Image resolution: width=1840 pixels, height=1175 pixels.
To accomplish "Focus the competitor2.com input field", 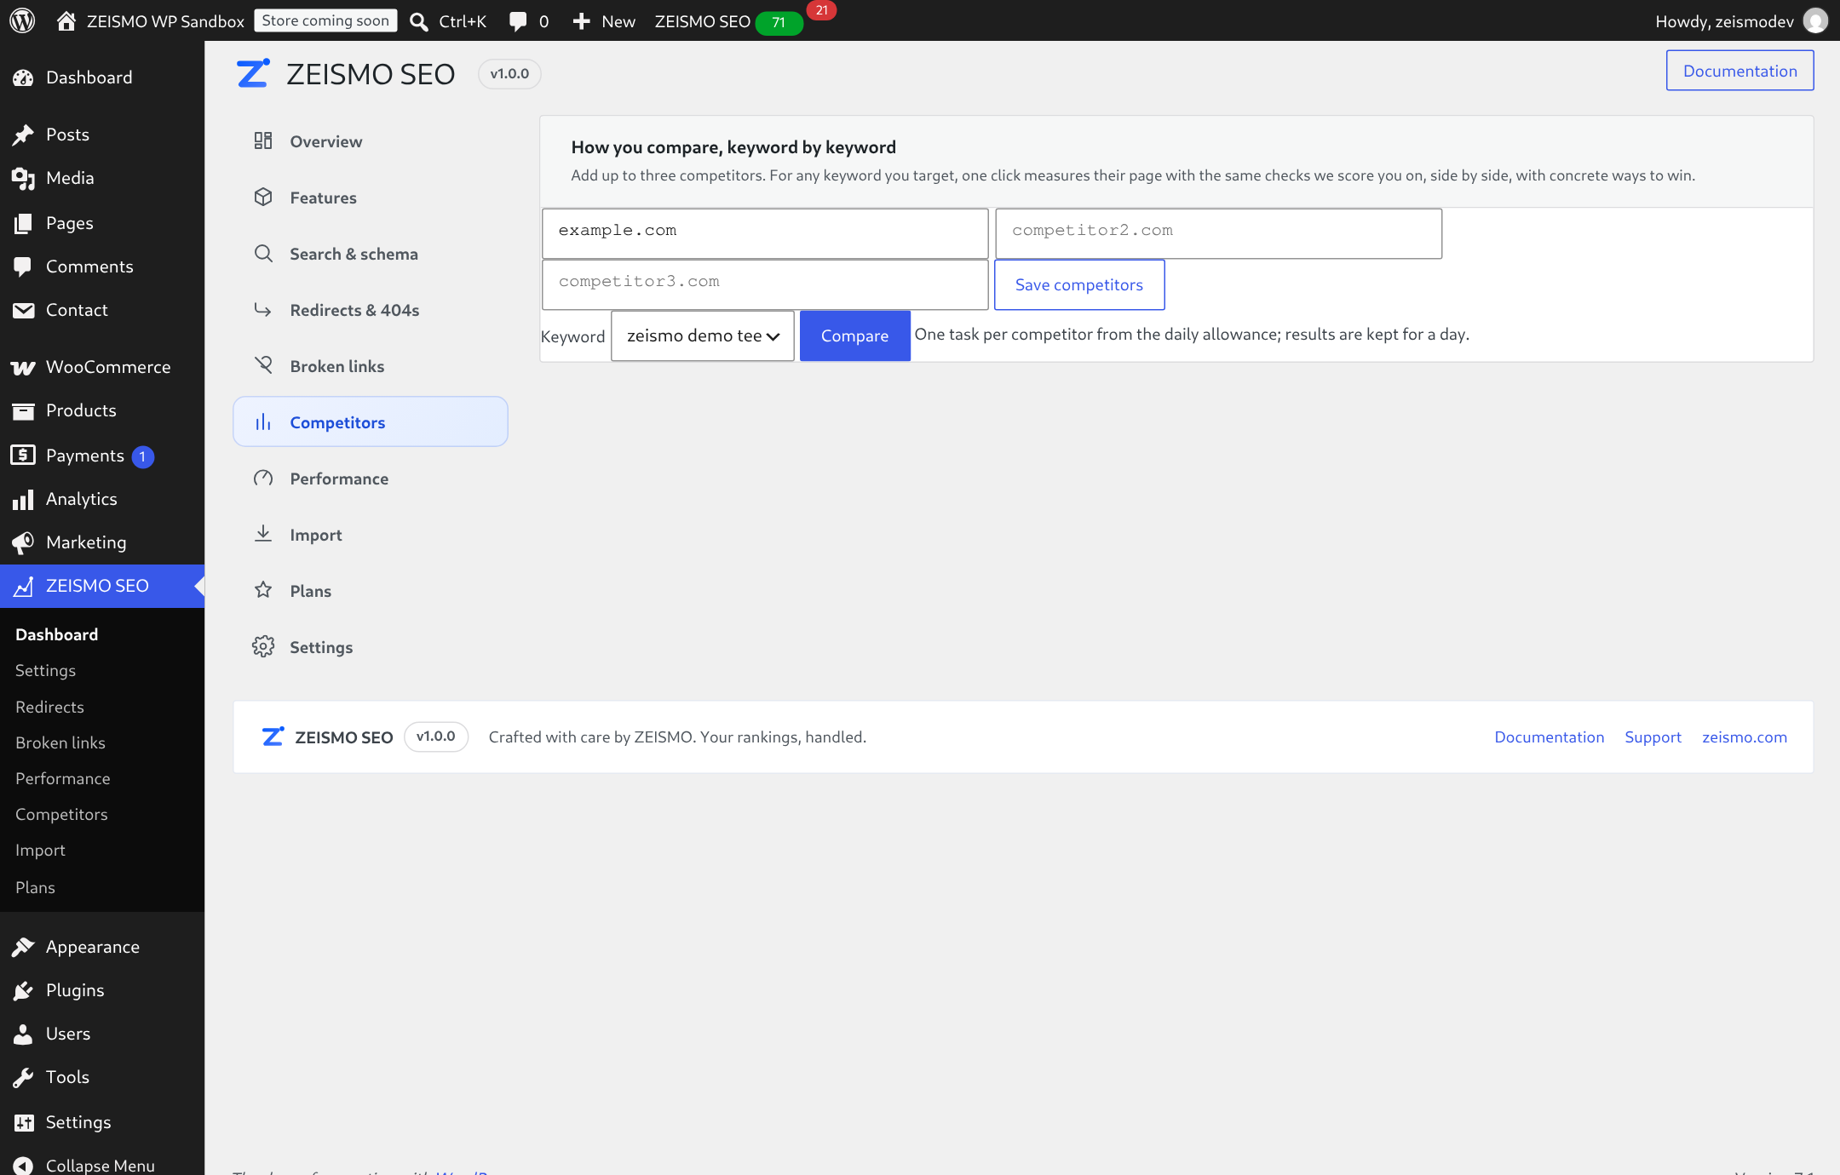I will pyautogui.click(x=1218, y=233).
